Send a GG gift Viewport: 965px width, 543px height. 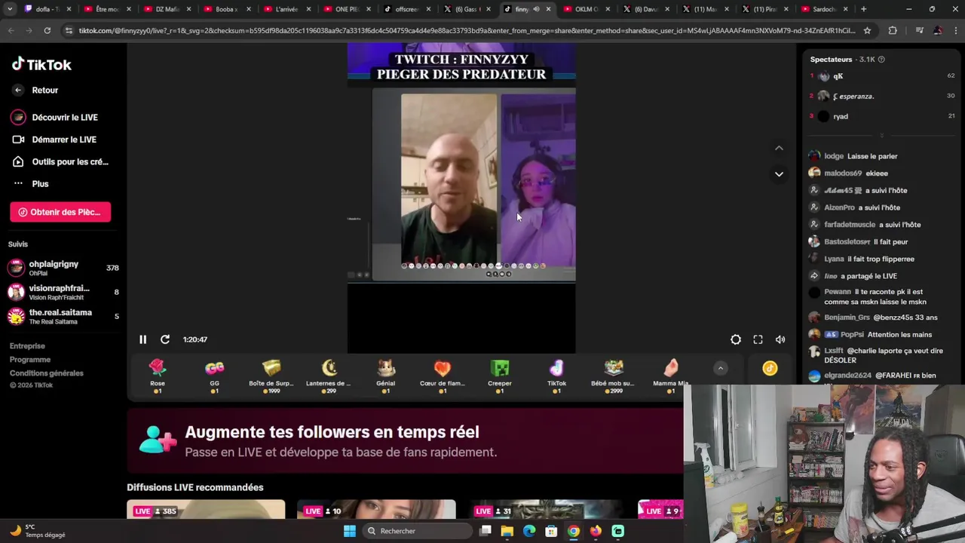point(214,376)
